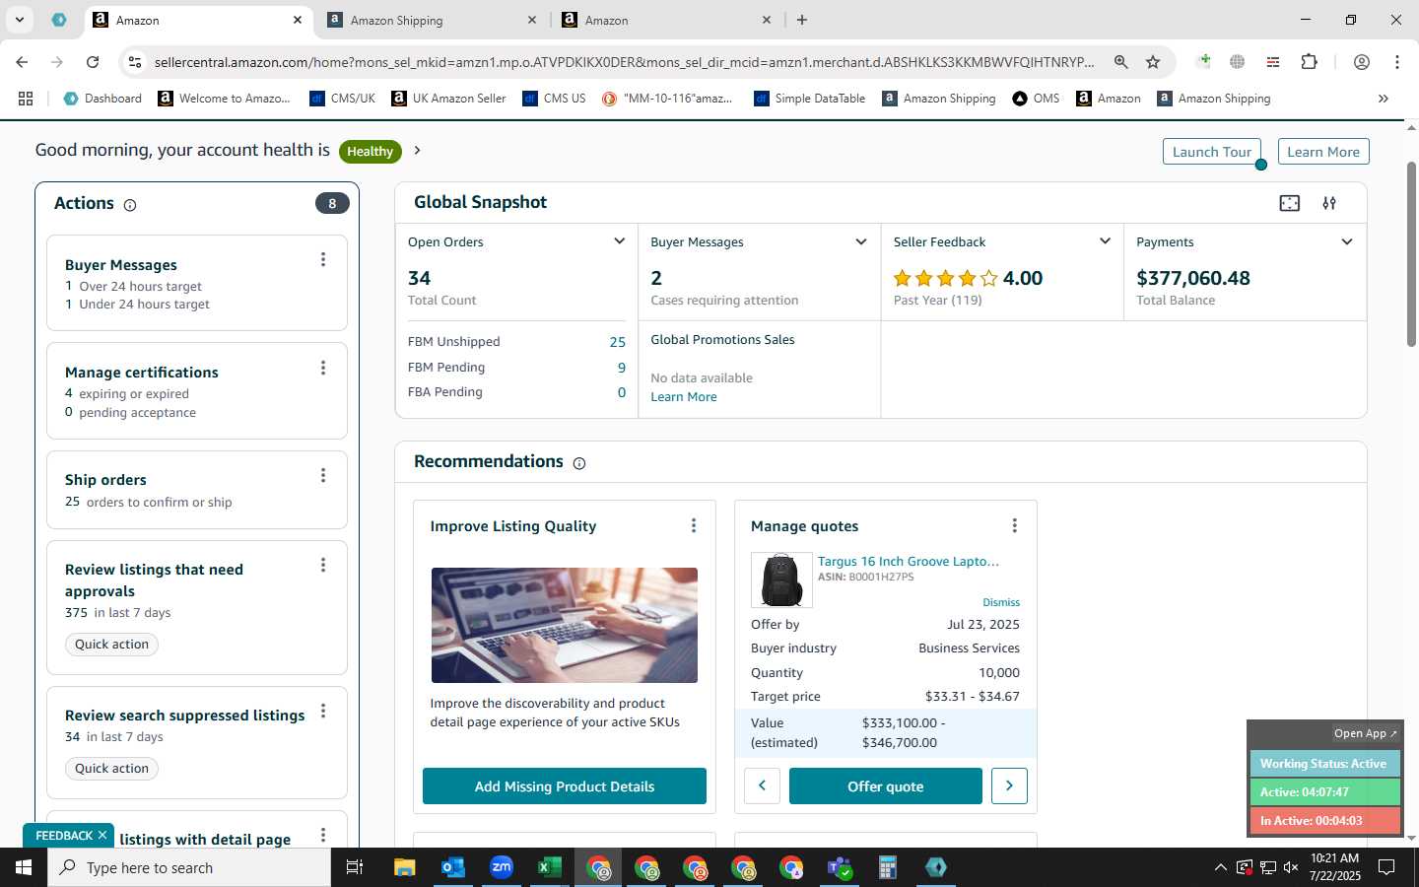Reload the Seller Central page
The width and height of the screenshot is (1419, 887).
93,62
